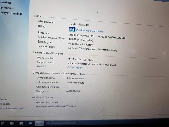Image resolution: width=169 pixels, height=127 pixels.
Task: Open the Online support website link
Action: point(75,68)
